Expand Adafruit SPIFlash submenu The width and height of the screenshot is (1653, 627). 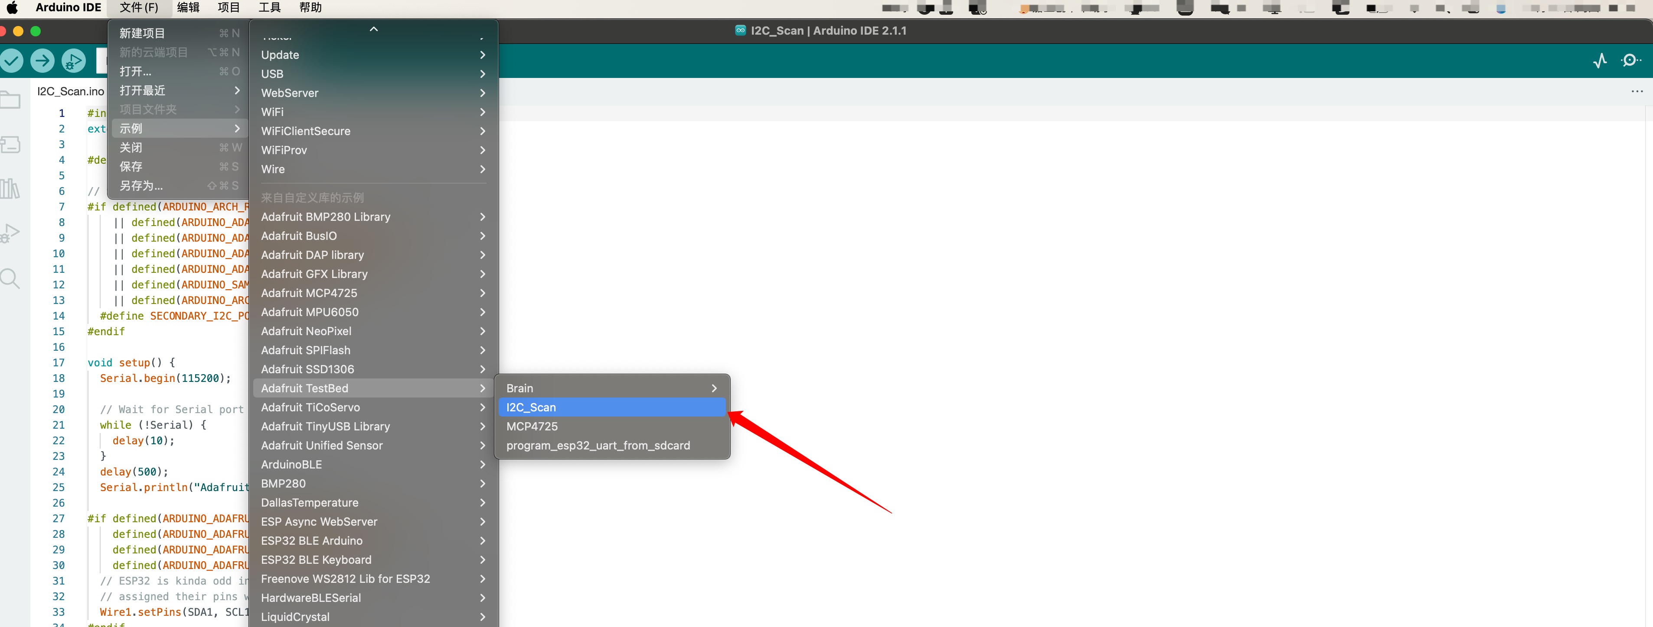point(373,350)
